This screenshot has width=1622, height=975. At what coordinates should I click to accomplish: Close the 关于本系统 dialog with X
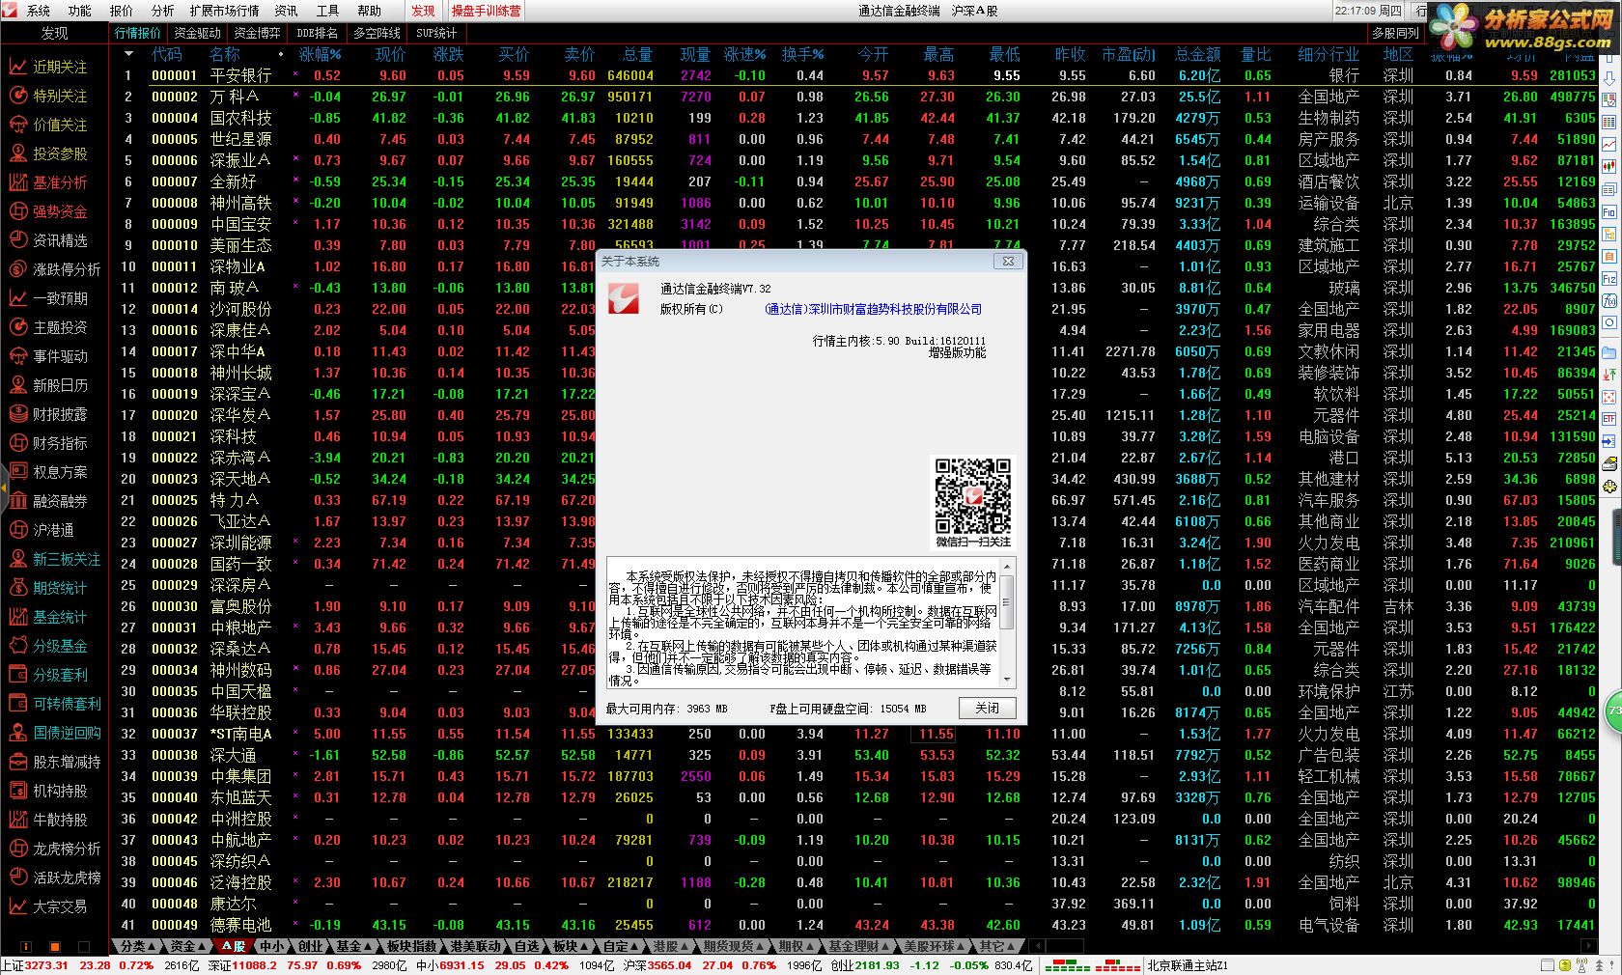point(1008,262)
